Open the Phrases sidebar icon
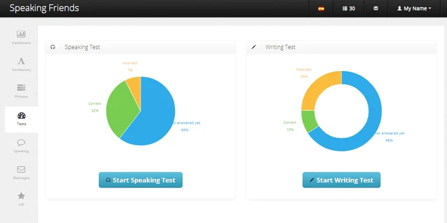 point(21,88)
